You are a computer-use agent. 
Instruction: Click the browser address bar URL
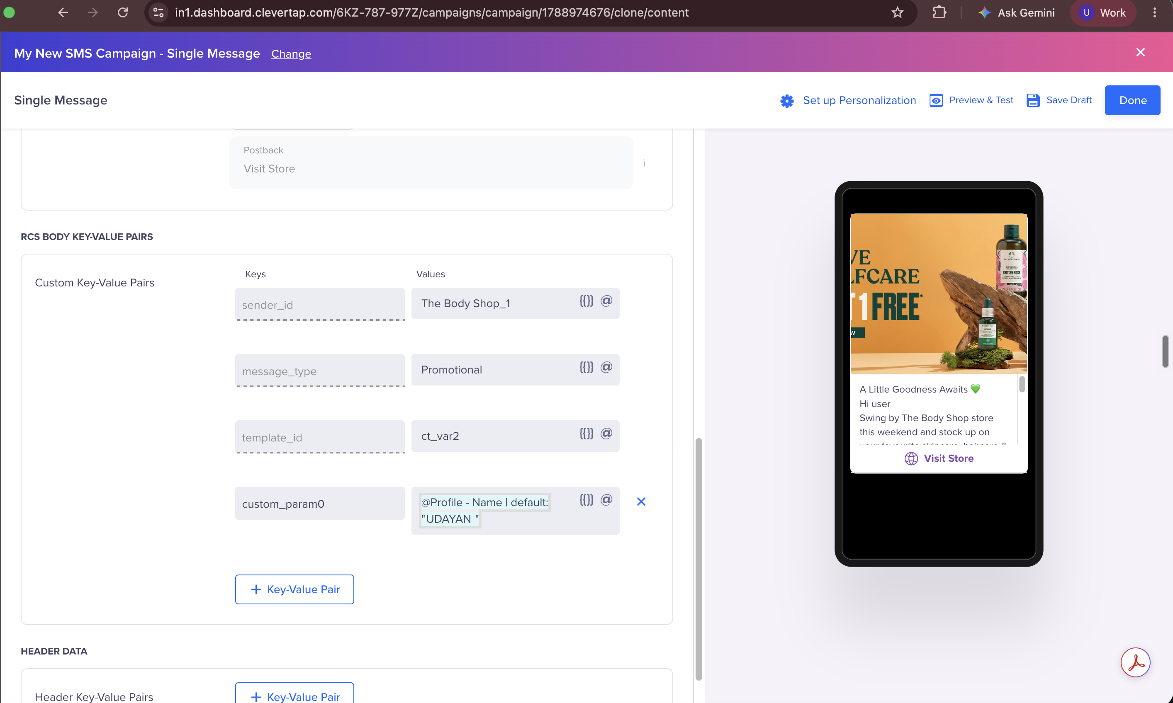click(431, 12)
